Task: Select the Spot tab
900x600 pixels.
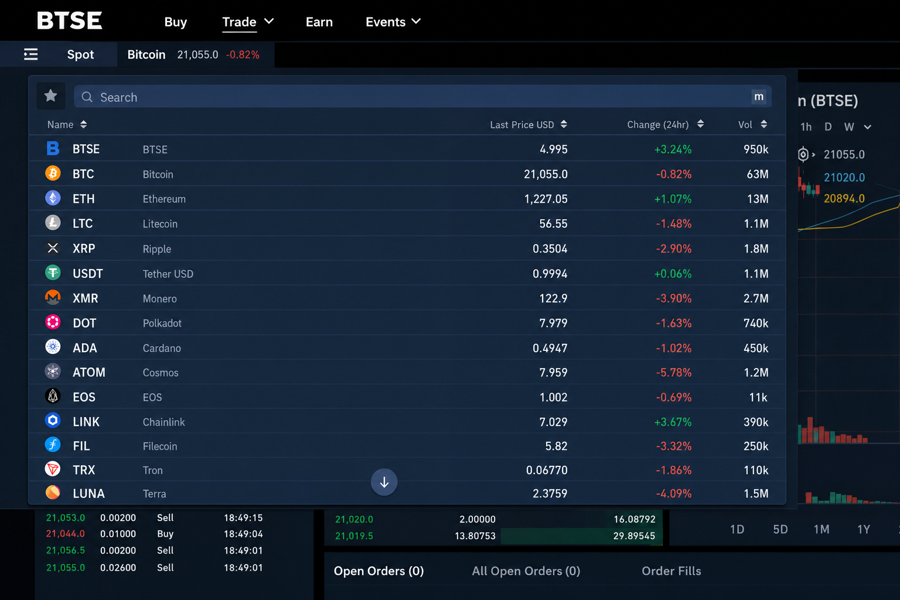Action: 80,54
